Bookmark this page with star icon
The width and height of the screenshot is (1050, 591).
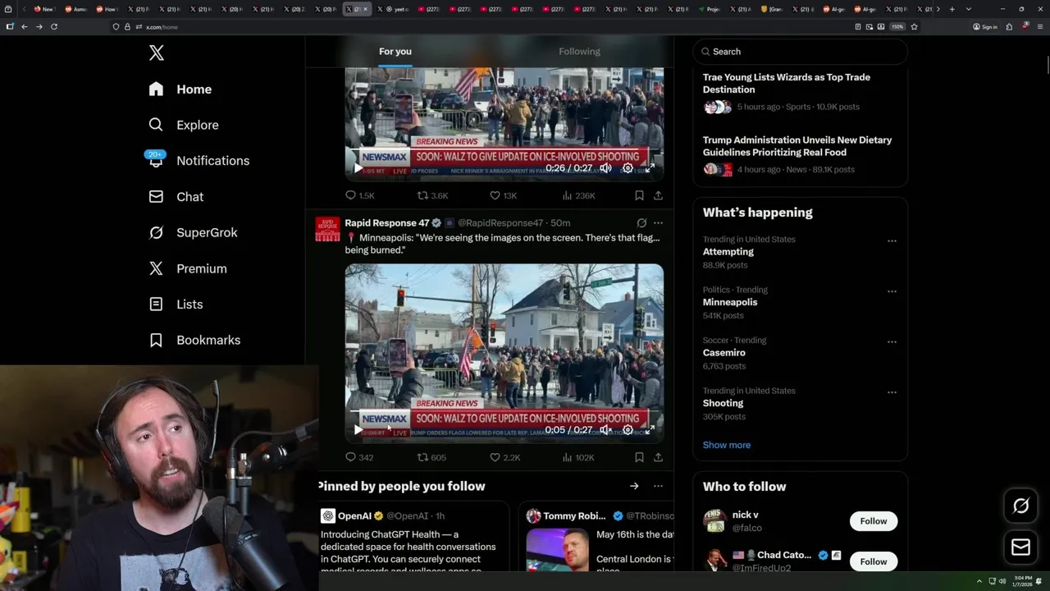914,27
